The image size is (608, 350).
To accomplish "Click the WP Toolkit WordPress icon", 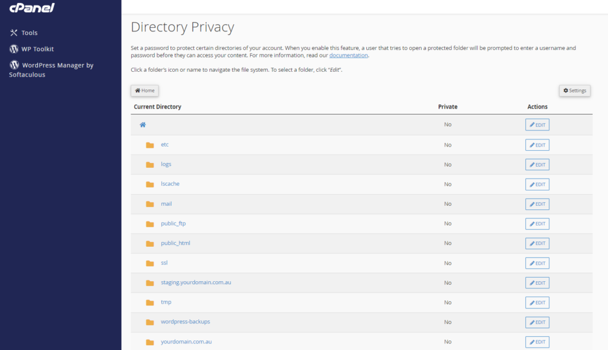I will tap(14, 49).
